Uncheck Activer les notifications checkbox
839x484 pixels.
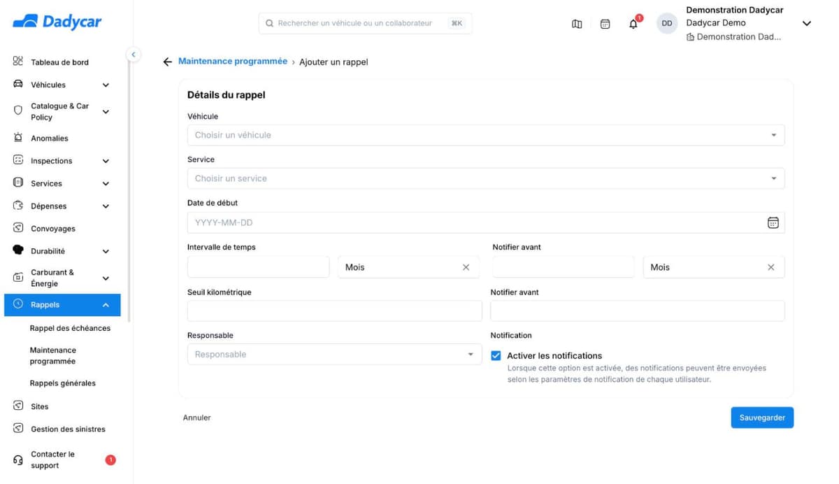point(496,355)
